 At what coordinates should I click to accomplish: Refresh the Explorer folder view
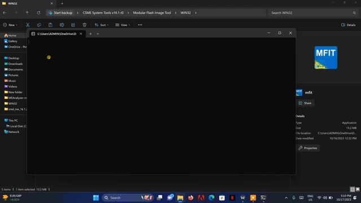[x=38, y=12]
